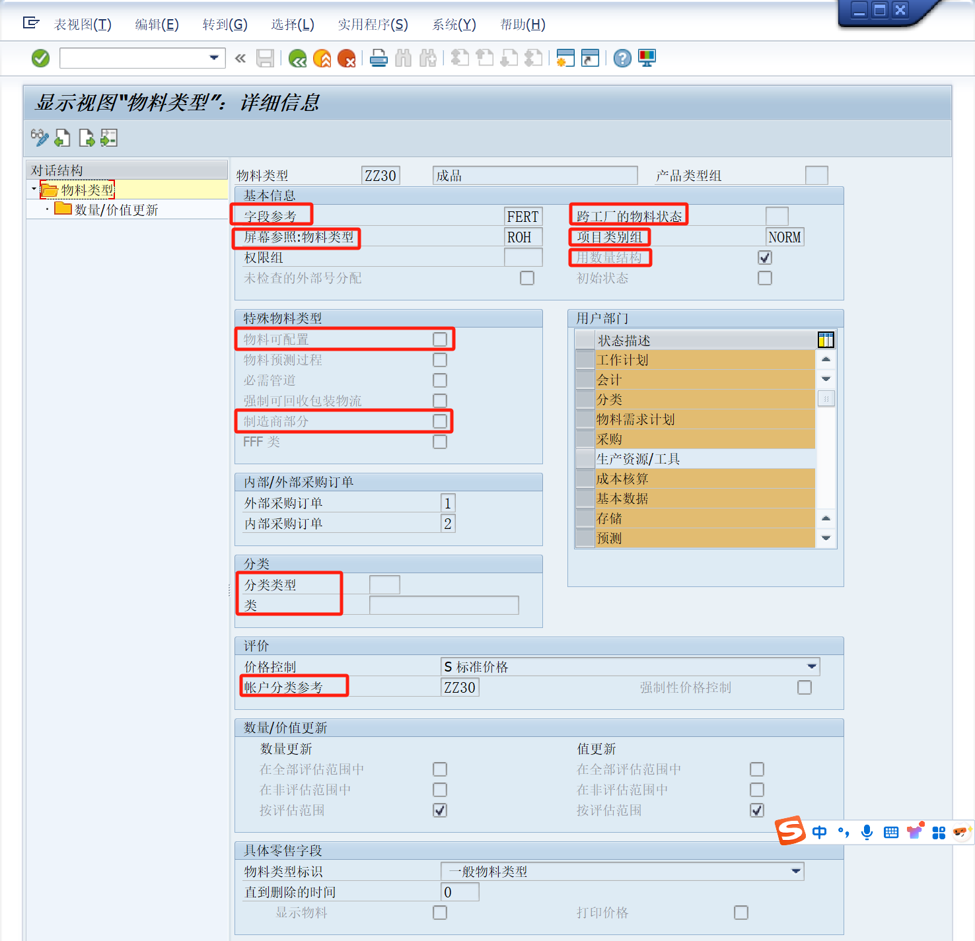Click table settings icon in 用户部门
Viewport: 975px width, 941px height.
point(826,340)
